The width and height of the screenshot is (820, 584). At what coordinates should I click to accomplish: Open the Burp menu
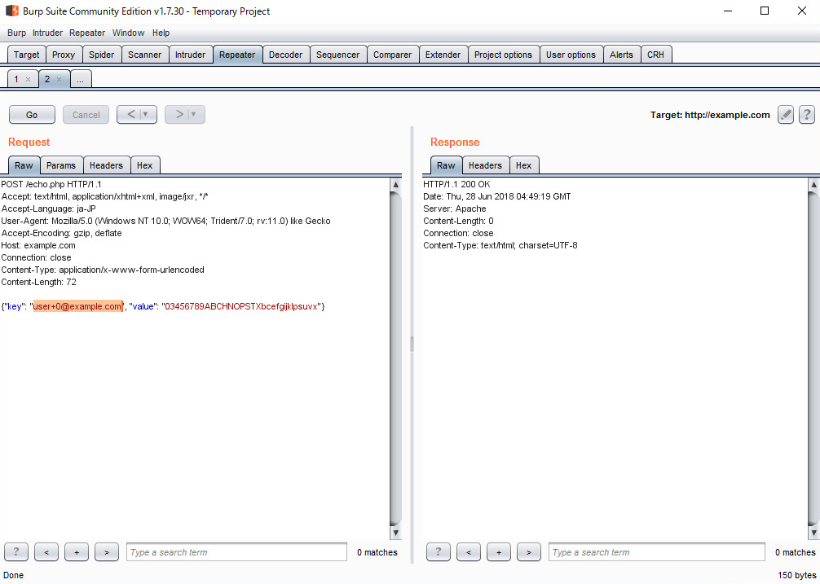pyautogui.click(x=17, y=33)
